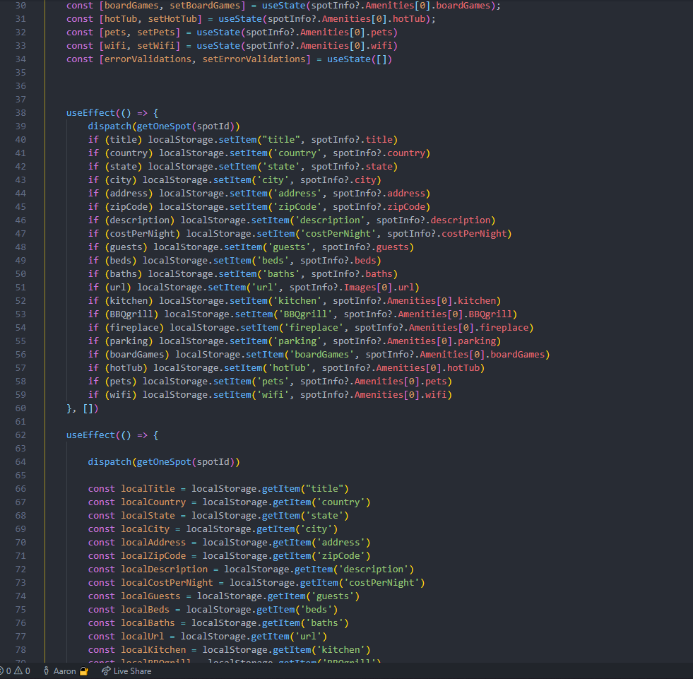Image resolution: width=693 pixels, height=679 pixels.
Task: Click line number 30 in the gutter
Action: [x=20, y=6]
